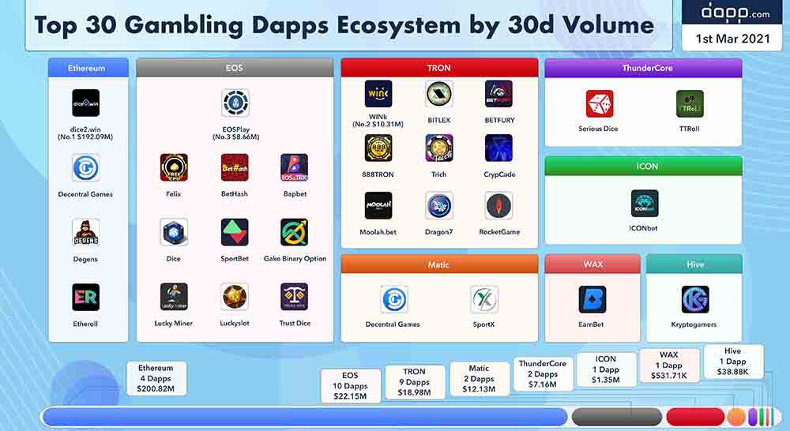
Task: Select the ICON category header
Action: pos(643,166)
